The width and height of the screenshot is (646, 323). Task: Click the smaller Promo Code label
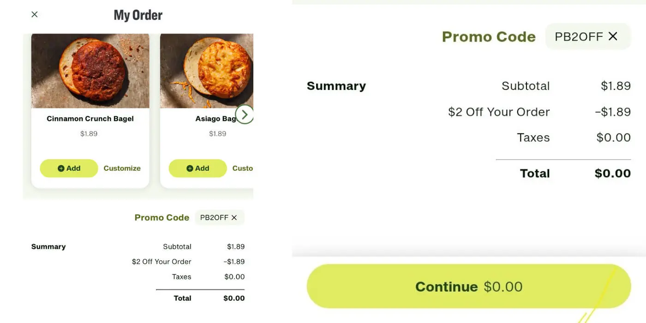tap(162, 217)
